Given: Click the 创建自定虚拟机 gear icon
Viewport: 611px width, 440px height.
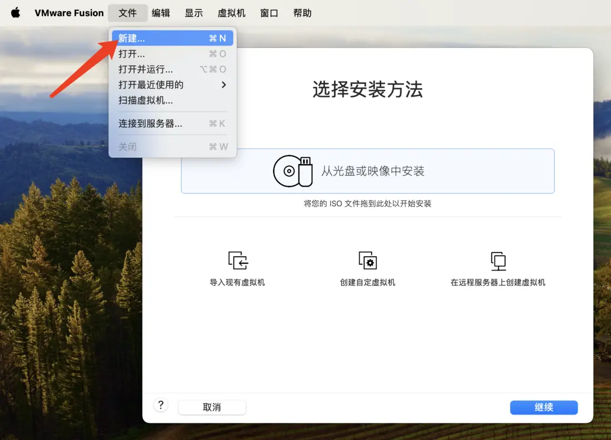Looking at the screenshot, I should pos(367,260).
